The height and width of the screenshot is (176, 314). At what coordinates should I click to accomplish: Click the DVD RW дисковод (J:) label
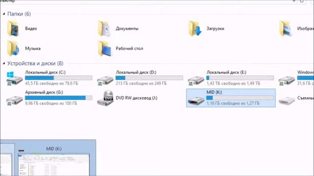pos(136,98)
